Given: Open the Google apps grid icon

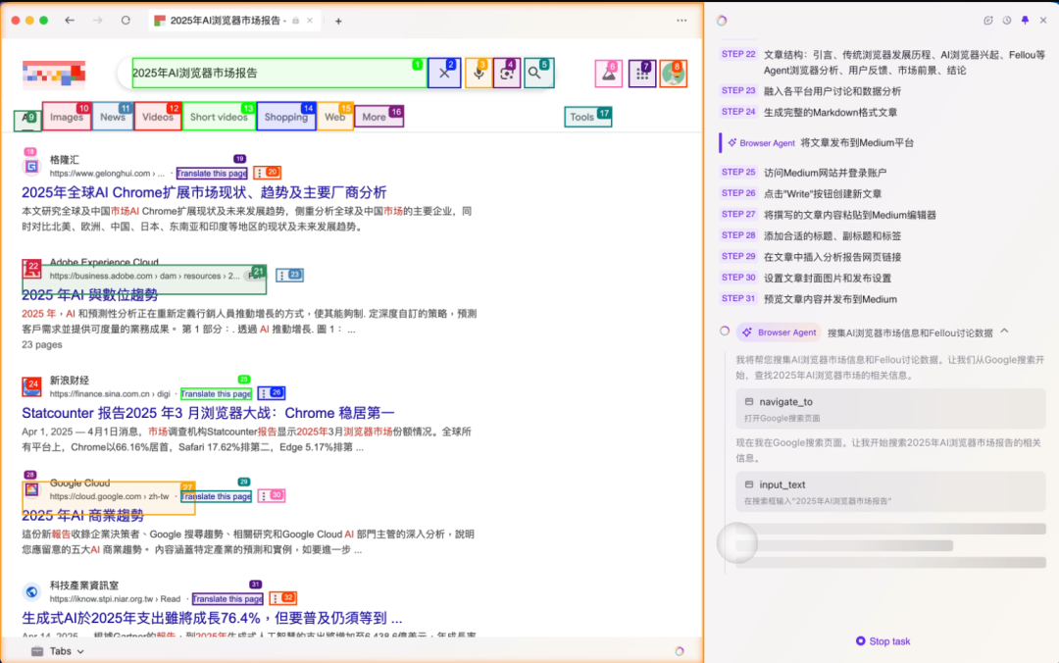Looking at the screenshot, I should 641,74.
